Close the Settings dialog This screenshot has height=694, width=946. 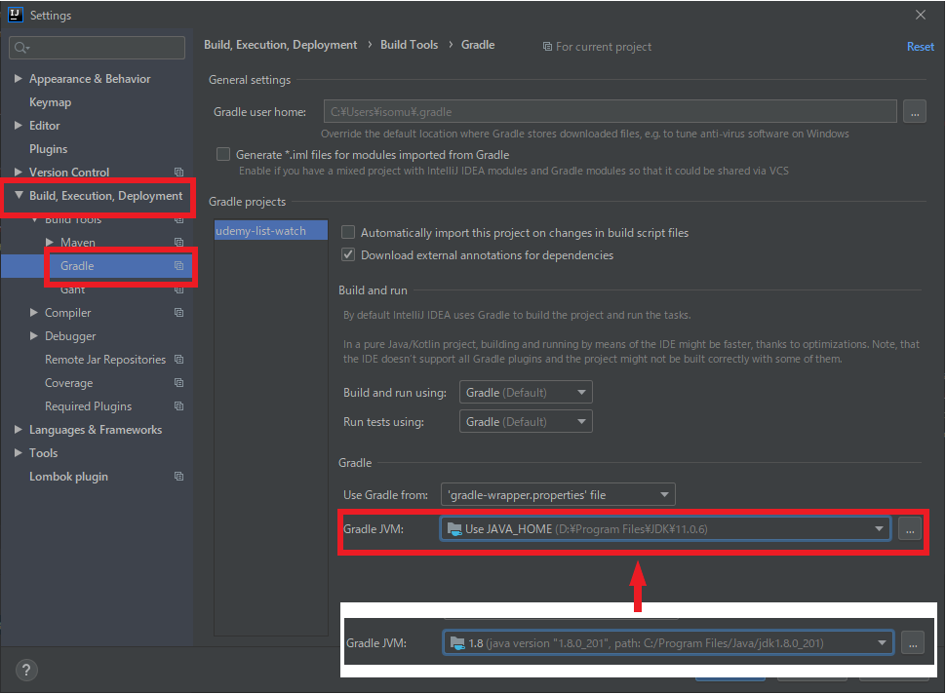point(920,15)
